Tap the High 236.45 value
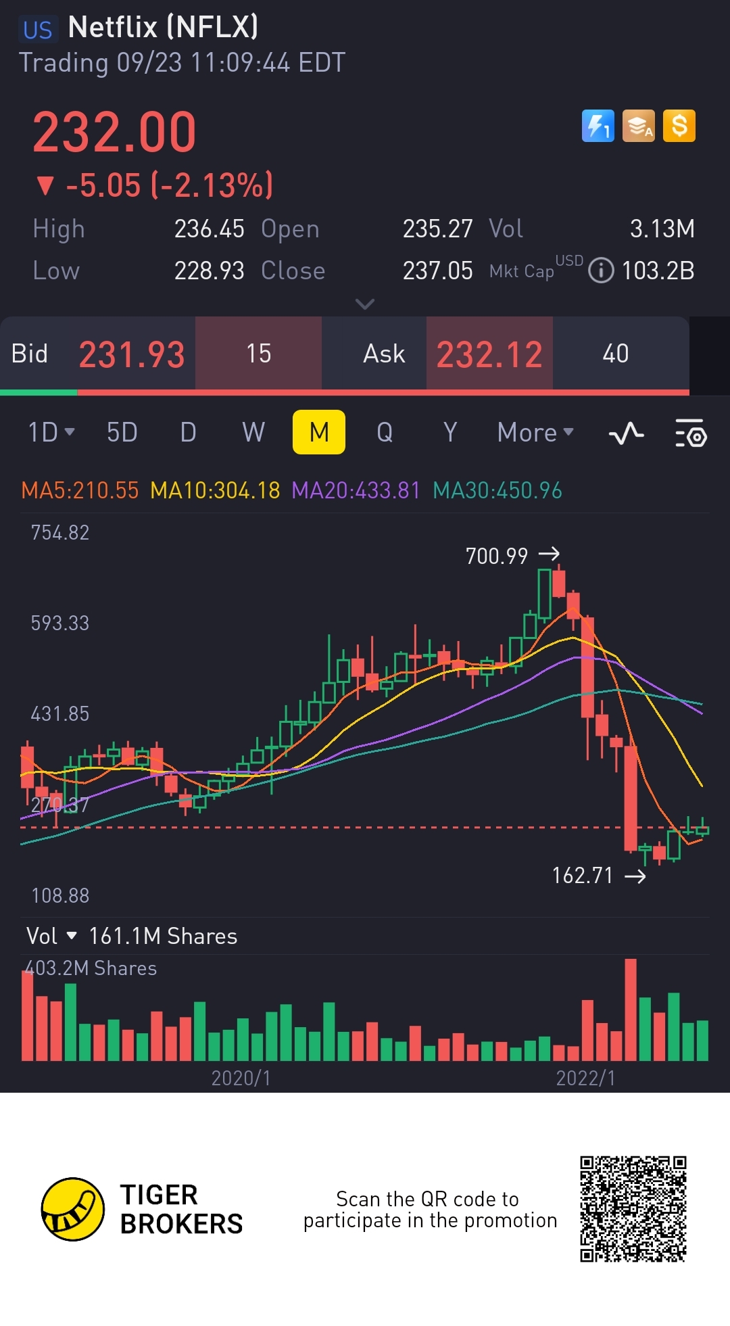This screenshot has height=1326, width=730. pos(210,229)
